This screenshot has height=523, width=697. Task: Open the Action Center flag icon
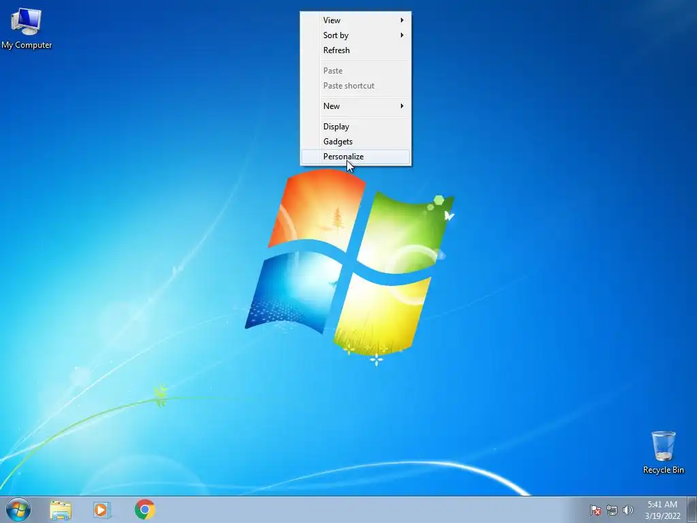pos(595,510)
